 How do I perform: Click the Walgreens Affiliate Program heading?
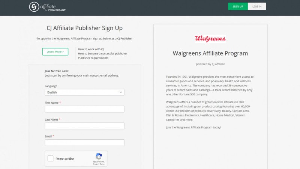tap(210, 53)
